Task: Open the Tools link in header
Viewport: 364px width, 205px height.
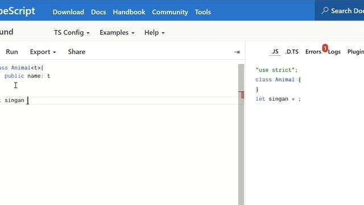Action: pos(202,12)
